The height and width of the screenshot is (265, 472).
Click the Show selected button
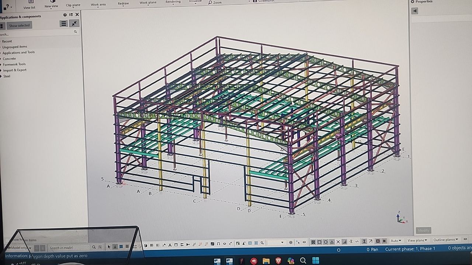click(19, 25)
